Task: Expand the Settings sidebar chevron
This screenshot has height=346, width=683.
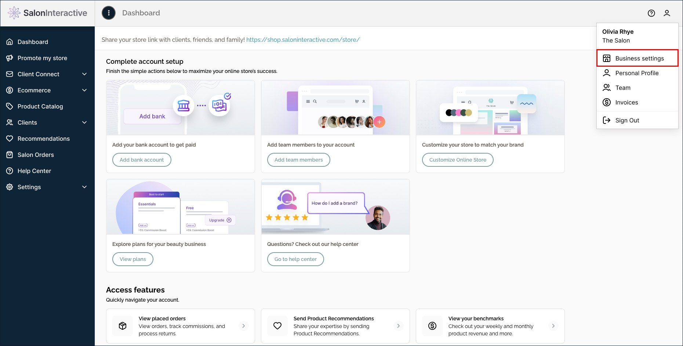Action: tap(84, 187)
